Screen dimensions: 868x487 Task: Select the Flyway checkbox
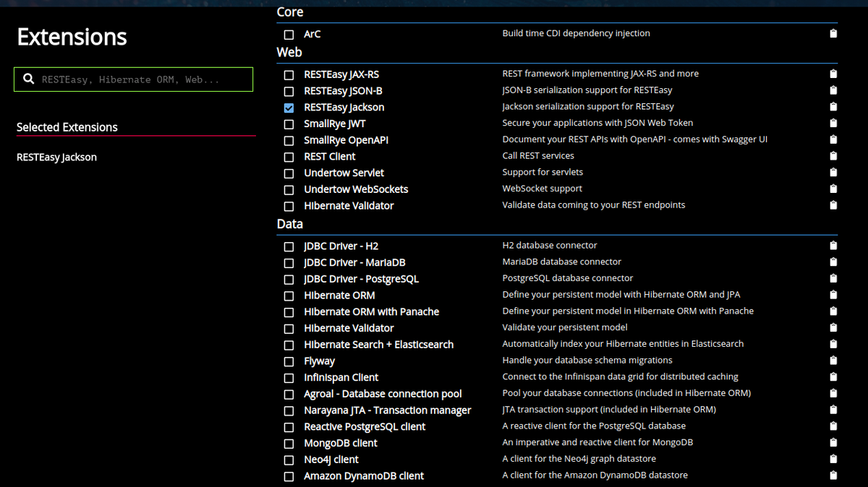[289, 362]
